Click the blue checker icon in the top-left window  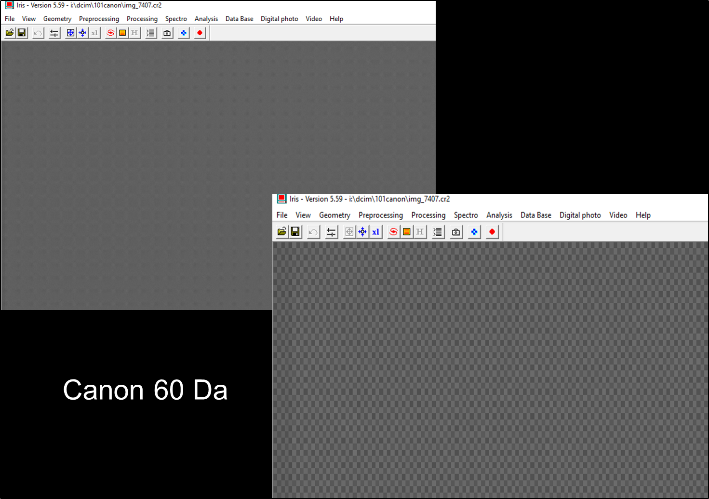coord(184,33)
